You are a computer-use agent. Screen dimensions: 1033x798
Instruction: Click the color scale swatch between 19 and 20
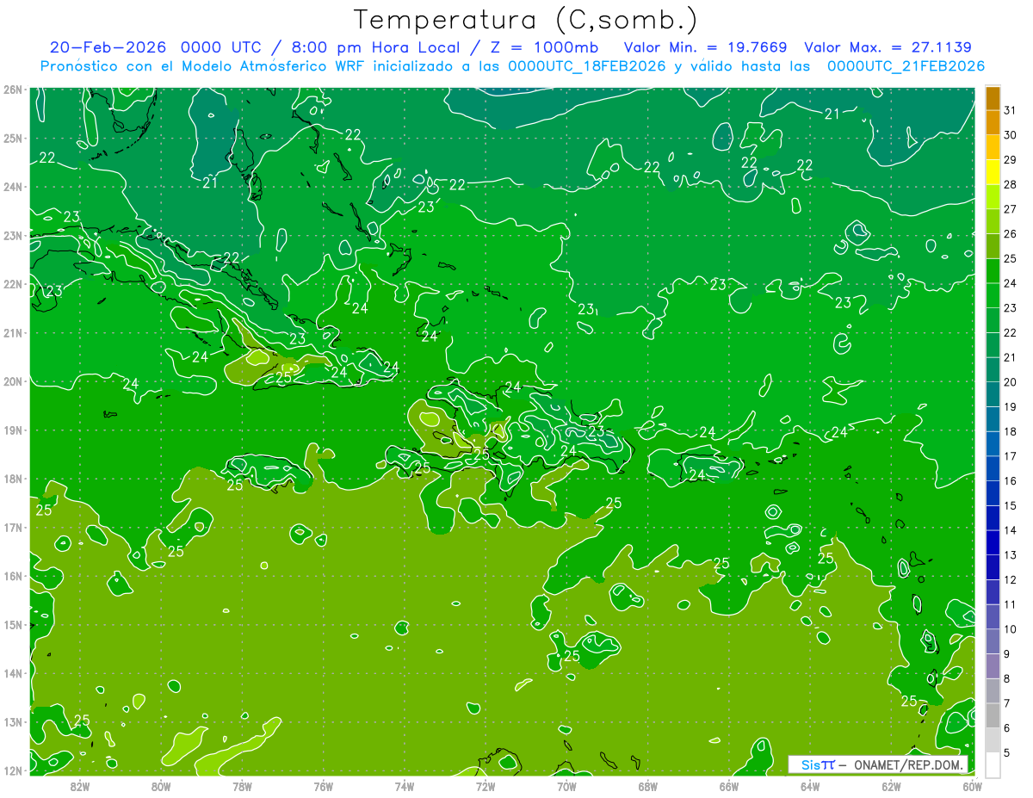993,394
